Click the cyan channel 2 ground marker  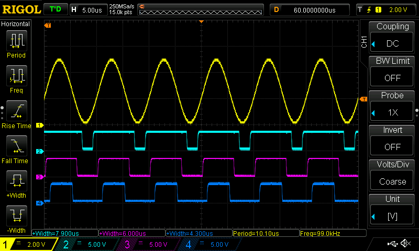click(40, 151)
